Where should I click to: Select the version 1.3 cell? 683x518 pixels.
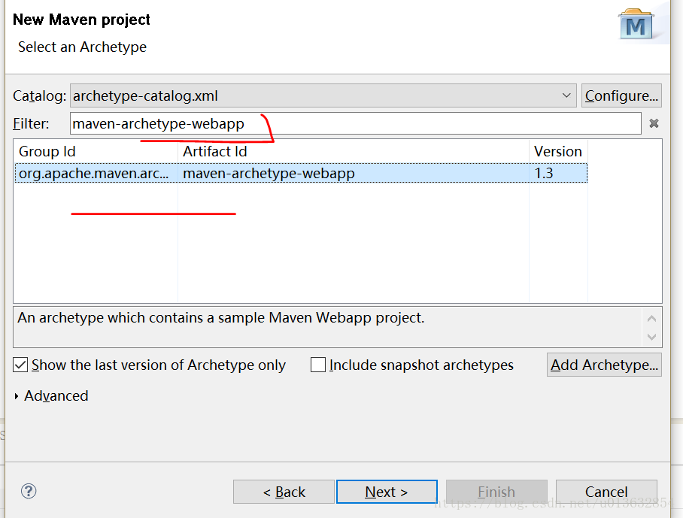(x=558, y=173)
